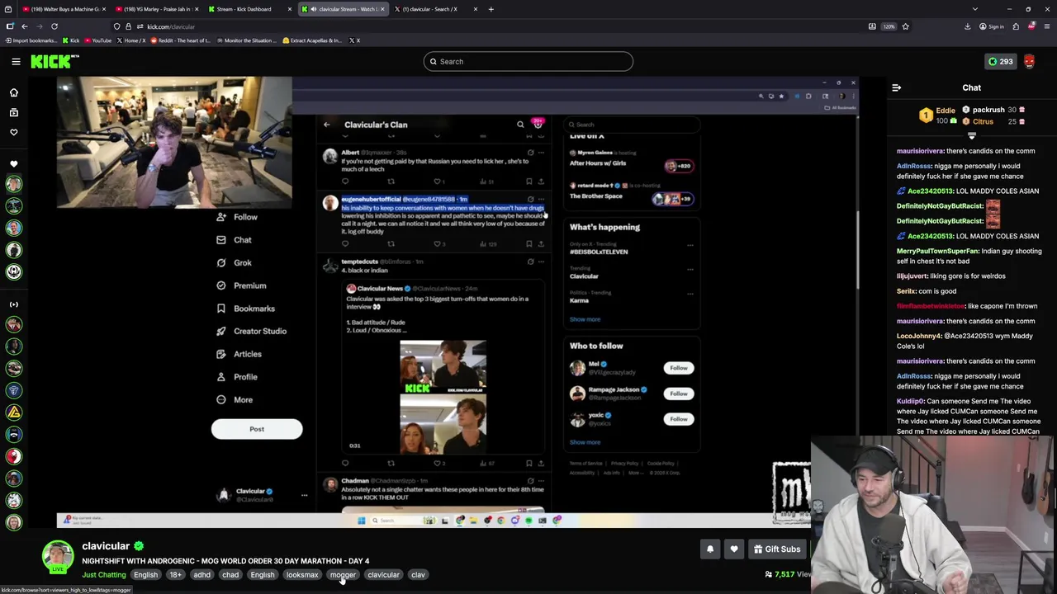
Task: Click the notification bell for clavicular
Action: coord(710,549)
